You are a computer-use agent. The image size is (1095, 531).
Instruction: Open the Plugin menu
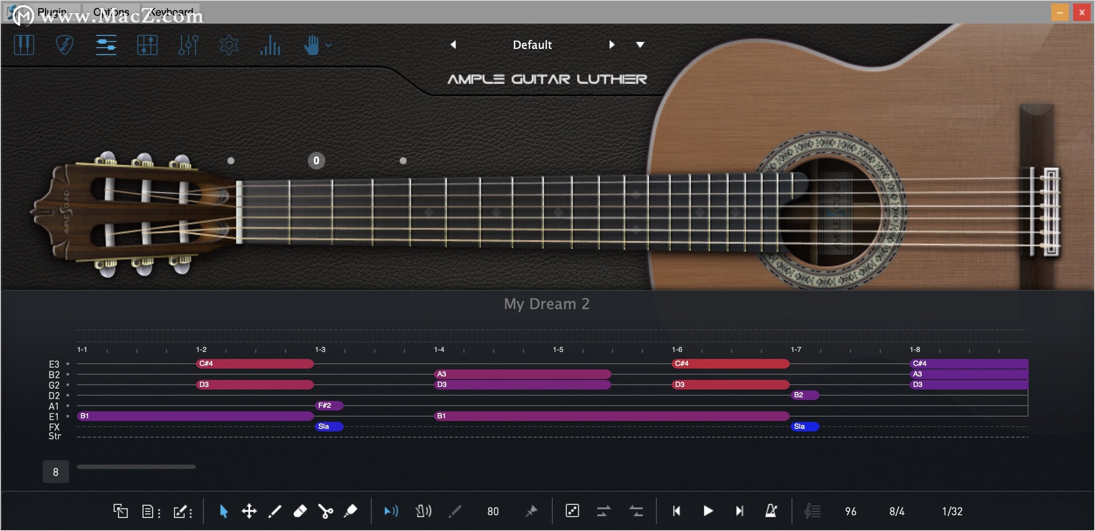52,11
